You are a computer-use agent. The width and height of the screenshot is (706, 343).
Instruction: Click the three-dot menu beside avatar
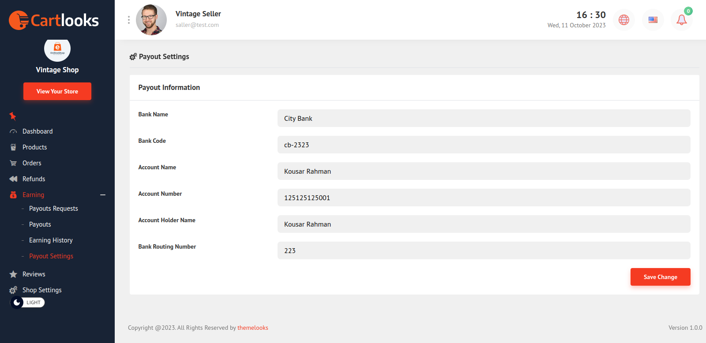[x=129, y=20]
